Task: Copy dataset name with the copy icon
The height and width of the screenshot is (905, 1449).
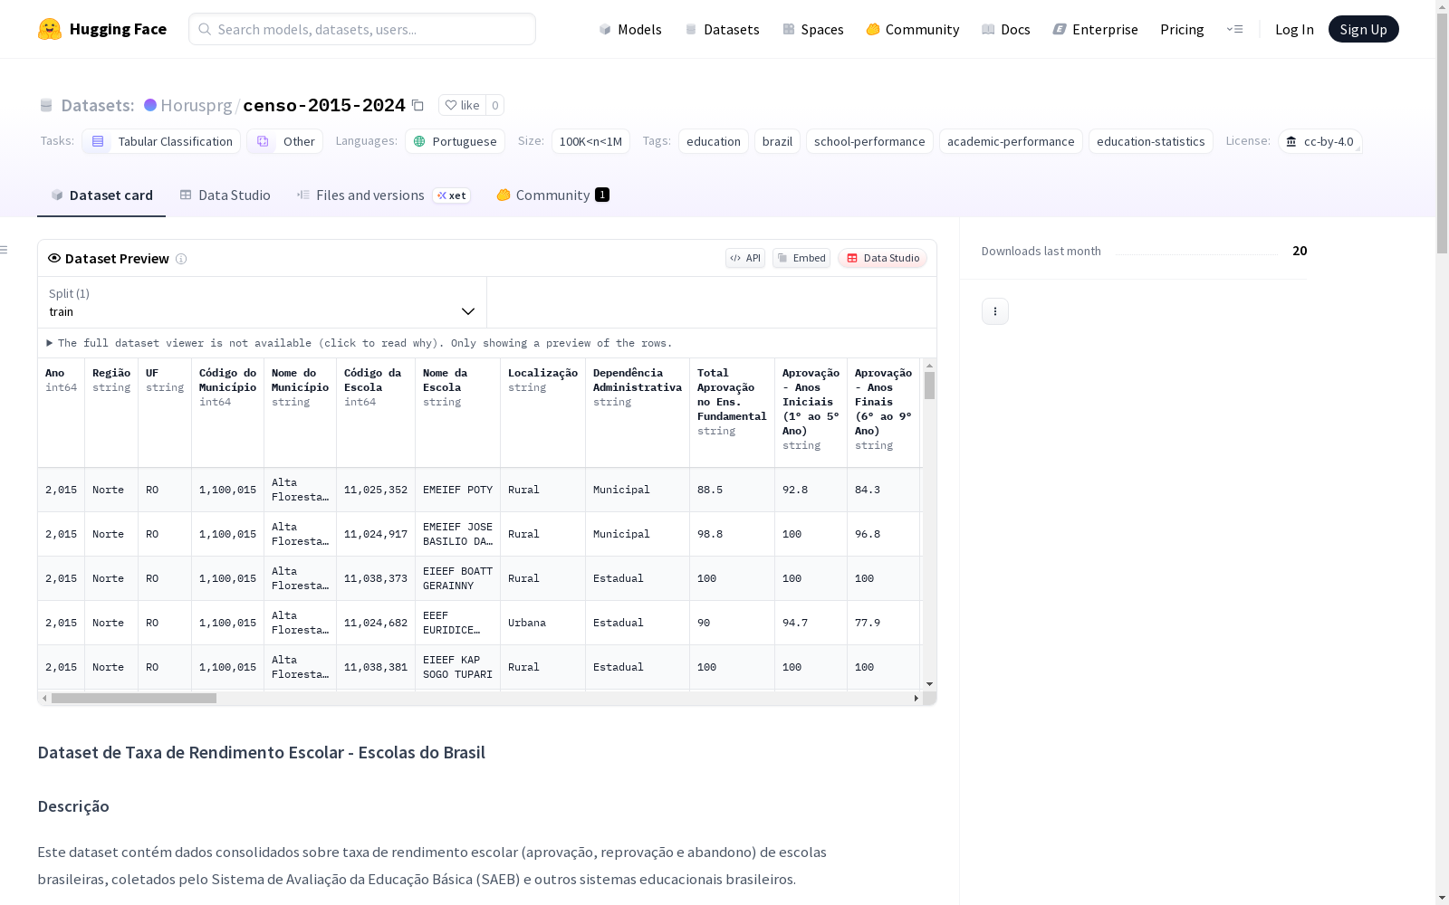Action: click(x=417, y=105)
